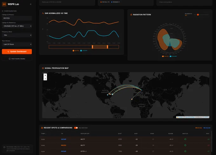Click the Update Dashboard button
The height and width of the screenshot is (155, 216).
coord(17,52)
